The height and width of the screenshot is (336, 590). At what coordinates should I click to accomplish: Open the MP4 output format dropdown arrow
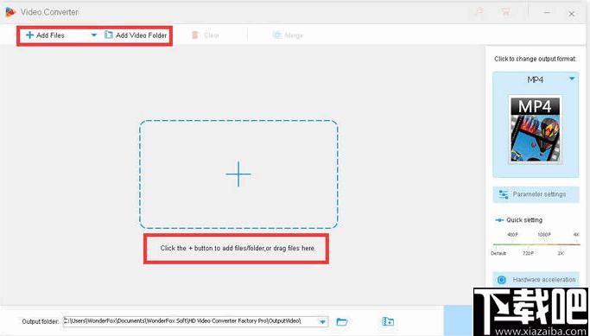[x=572, y=79]
